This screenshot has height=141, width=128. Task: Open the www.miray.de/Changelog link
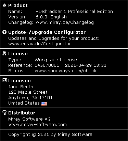pos(65,22)
